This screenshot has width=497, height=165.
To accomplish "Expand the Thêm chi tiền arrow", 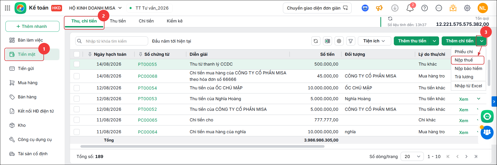I will pyautogui.click(x=482, y=41).
